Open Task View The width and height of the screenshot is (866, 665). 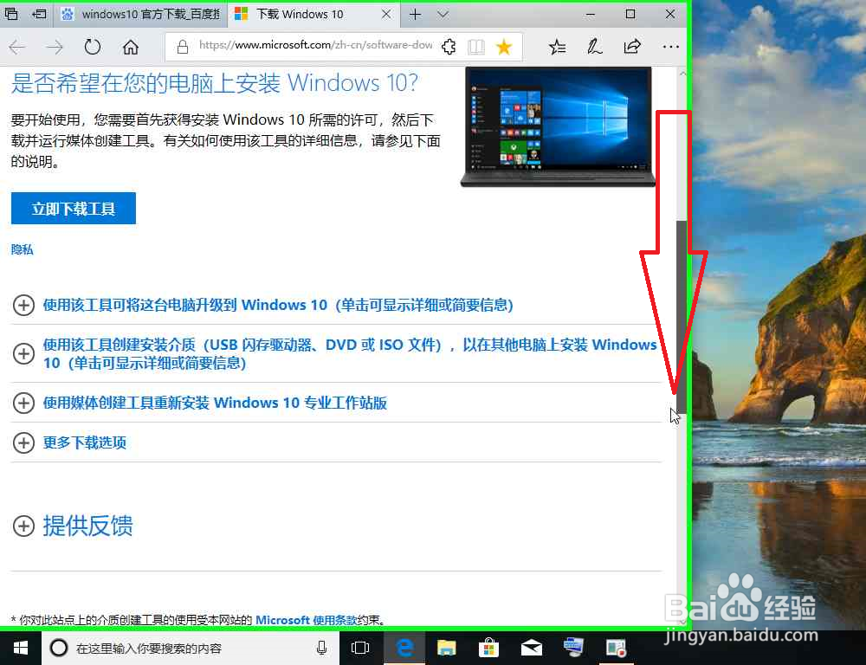coord(360,648)
